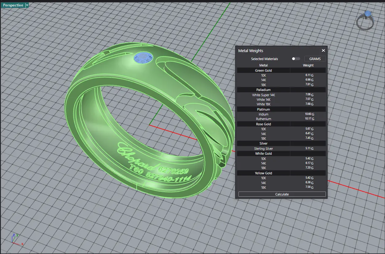Click the 5.67 G Rose Gold 10K weight
The width and height of the screenshot is (385, 254).
[x=309, y=129]
